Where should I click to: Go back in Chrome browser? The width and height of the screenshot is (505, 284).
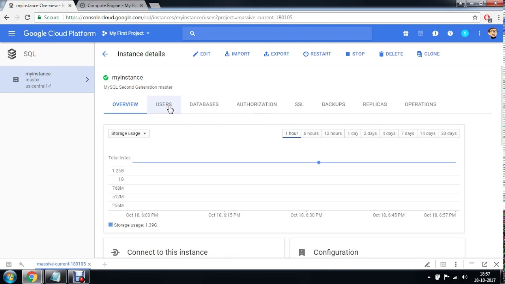click(7, 17)
